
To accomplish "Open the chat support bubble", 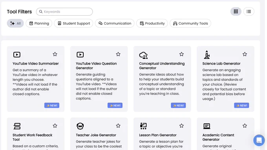I will tap(259, 140).
